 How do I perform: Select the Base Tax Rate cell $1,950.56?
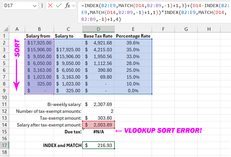(99, 56)
